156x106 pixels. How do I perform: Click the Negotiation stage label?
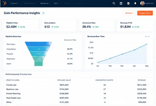coord(11,59)
